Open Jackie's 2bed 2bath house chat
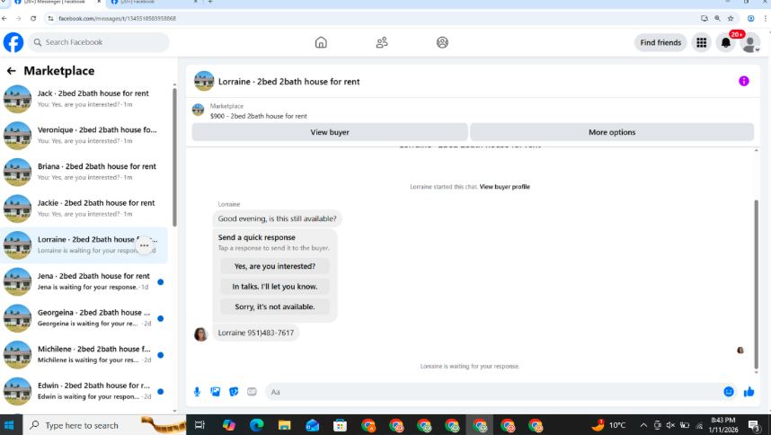Viewport: 771px width, 435px height. pos(84,208)
